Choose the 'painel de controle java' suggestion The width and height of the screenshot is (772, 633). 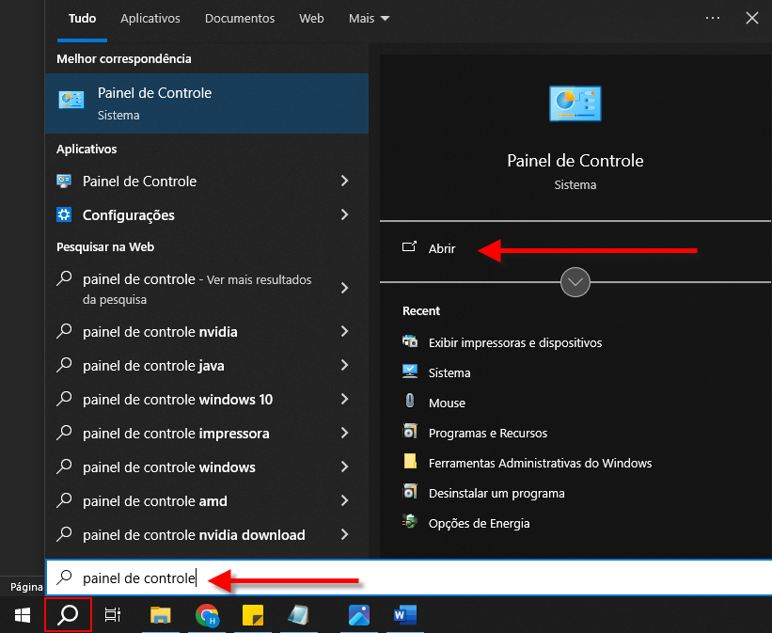pos(207,365)
